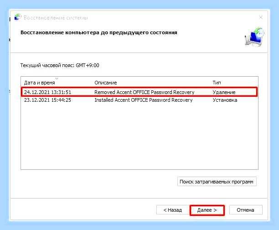279x230 pixels.
Task: Select the restore point dated 24.12.2021
Action: pos(139,92)
